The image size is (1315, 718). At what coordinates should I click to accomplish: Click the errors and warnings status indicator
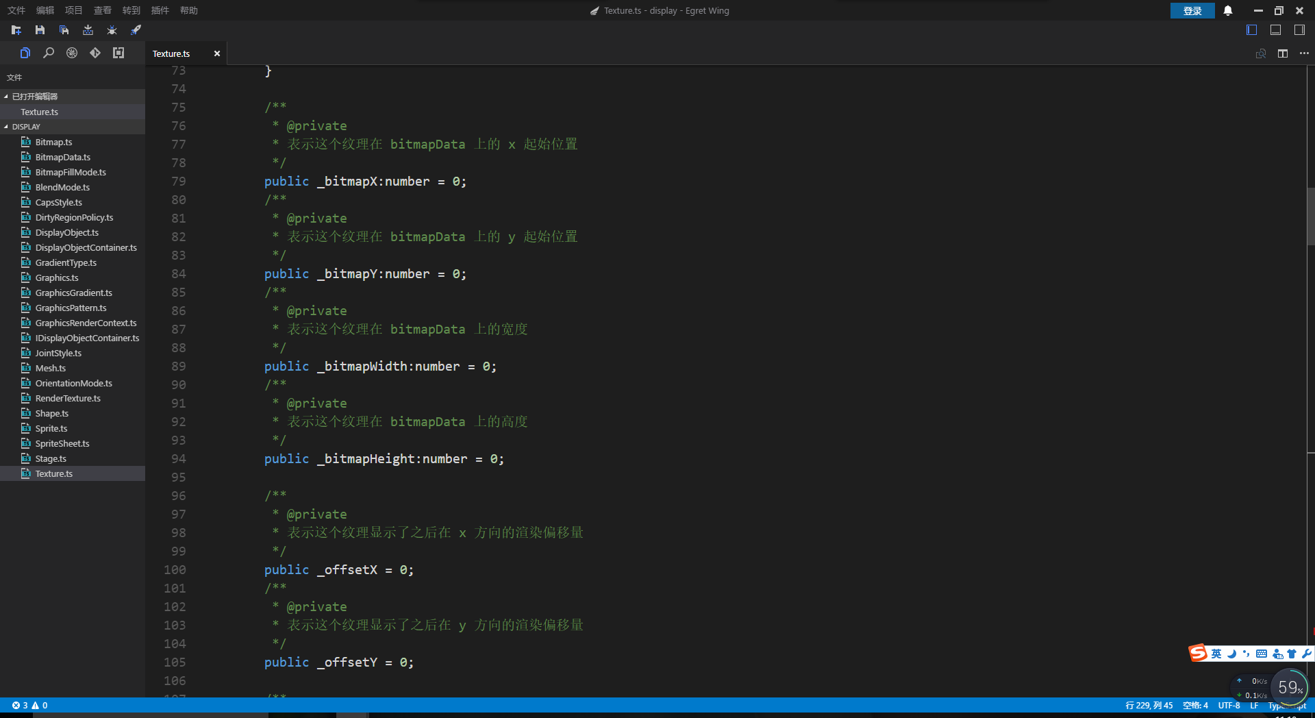[29, 705]
